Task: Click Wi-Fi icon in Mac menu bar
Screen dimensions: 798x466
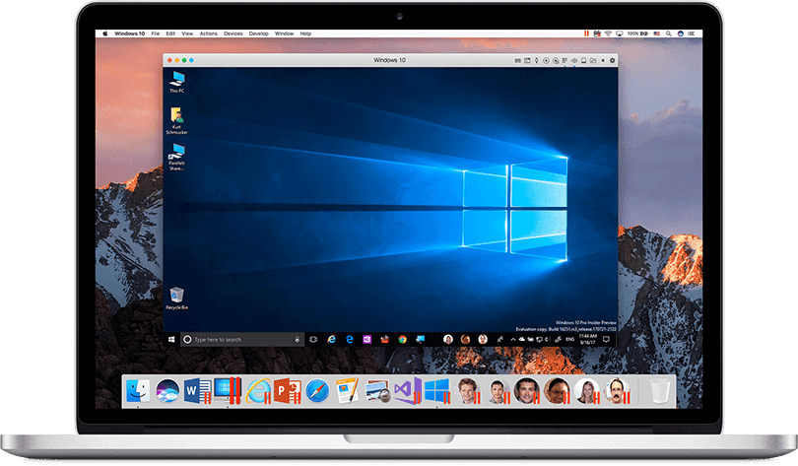Action: pos(608,33)
